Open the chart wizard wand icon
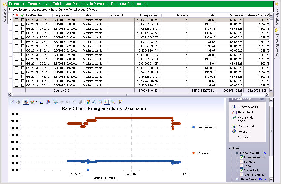This screenshot has height=184, width=281. (121, 102)
